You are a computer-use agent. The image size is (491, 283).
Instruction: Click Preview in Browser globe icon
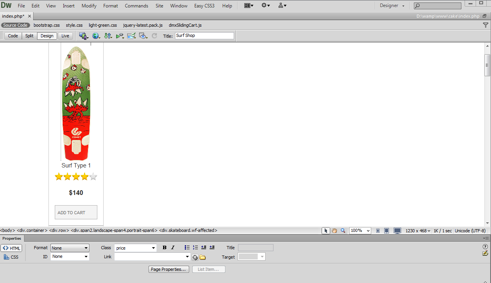[96, 36]
